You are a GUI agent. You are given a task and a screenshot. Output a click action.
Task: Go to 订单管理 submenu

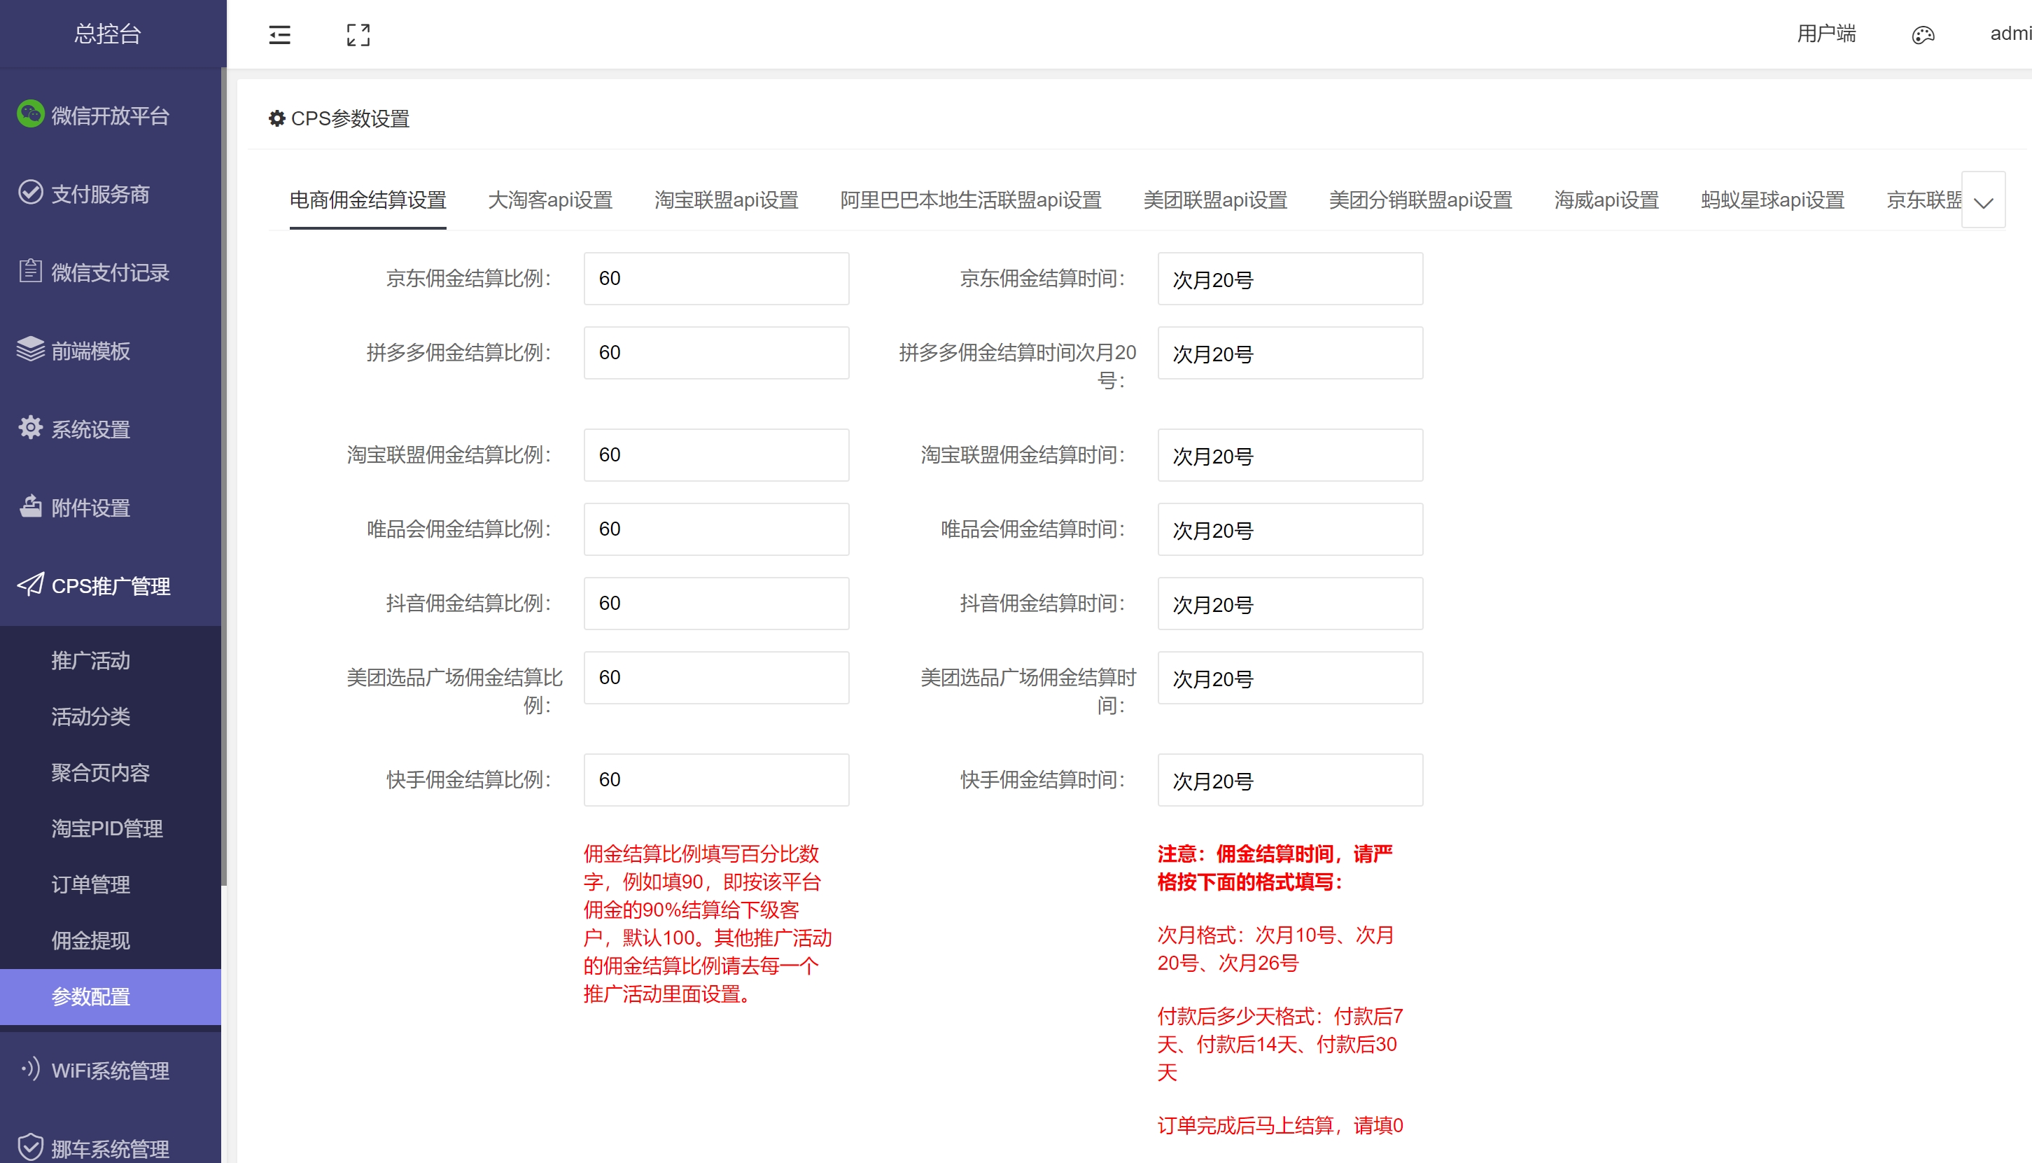pyautogui.click(x=111, y=884)
